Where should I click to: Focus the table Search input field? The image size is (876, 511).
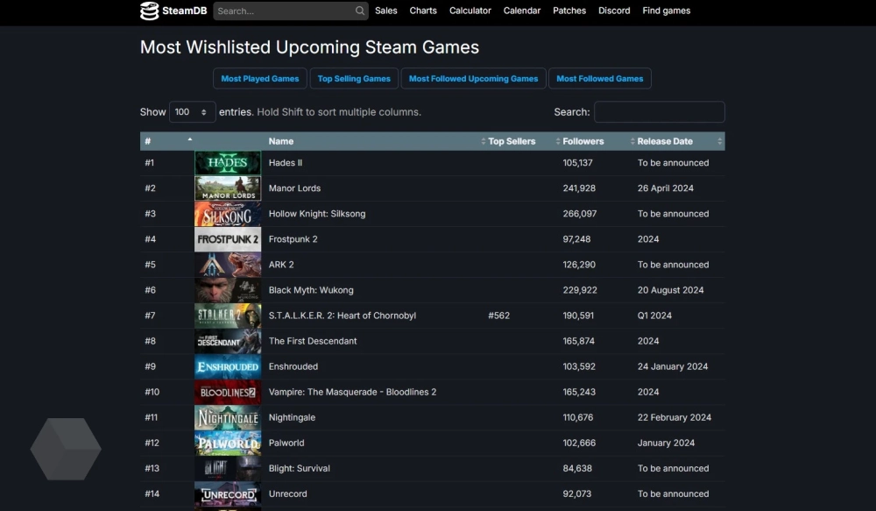pyautogui.click(x=659, y=112)
